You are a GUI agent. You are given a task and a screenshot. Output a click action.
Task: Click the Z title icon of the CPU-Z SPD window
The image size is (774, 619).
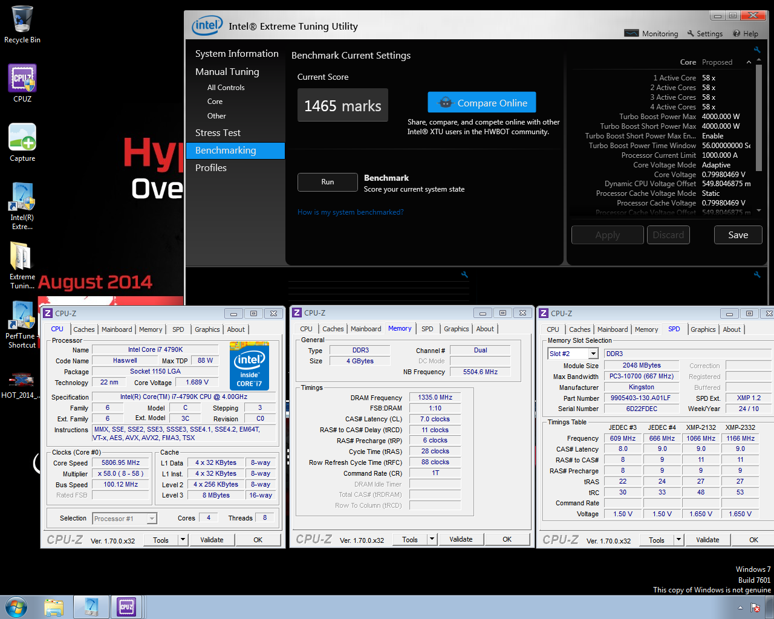[x=544, y=313]
